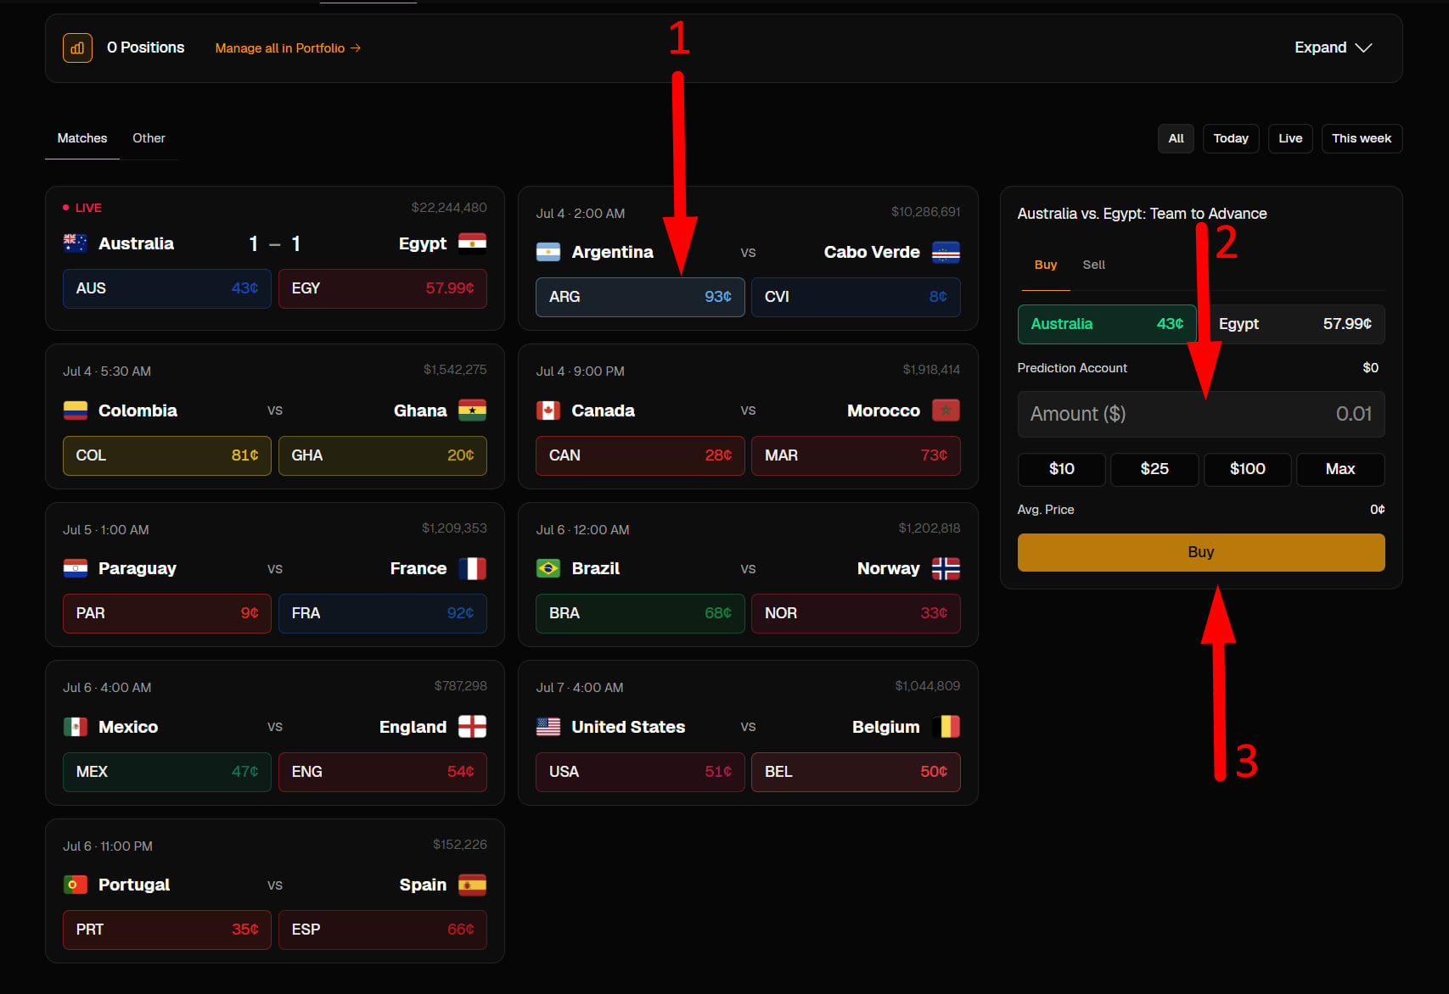Click the Norway flag icon
Image resolution: width=1449 pixels, height=994 pixels.
coord(946,568)
